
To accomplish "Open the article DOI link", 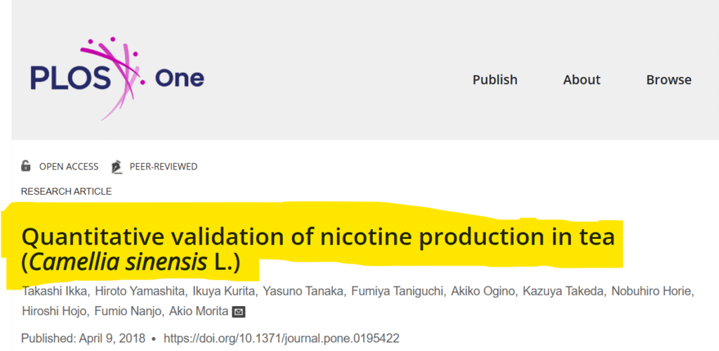I will coord(281,338).
